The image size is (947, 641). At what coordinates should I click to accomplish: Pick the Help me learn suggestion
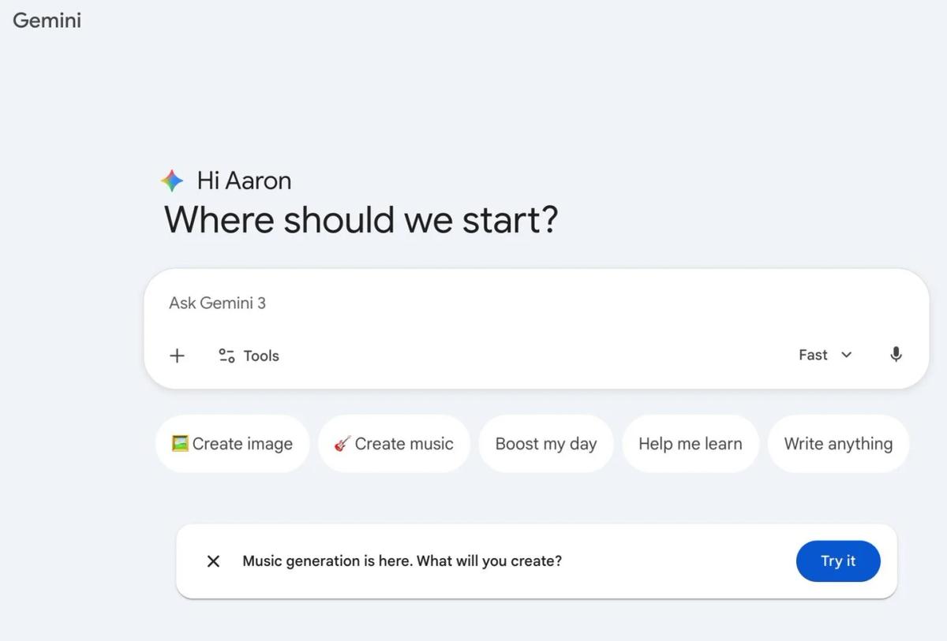click(x=690, y=444)
